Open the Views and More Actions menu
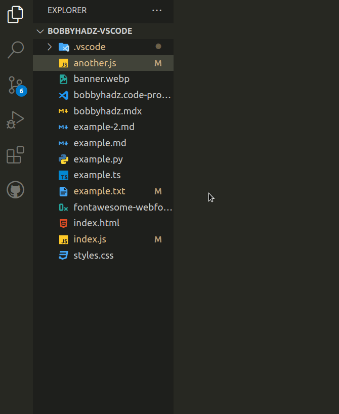This screenshot has height=414, width=339. (x=157, y=10)
